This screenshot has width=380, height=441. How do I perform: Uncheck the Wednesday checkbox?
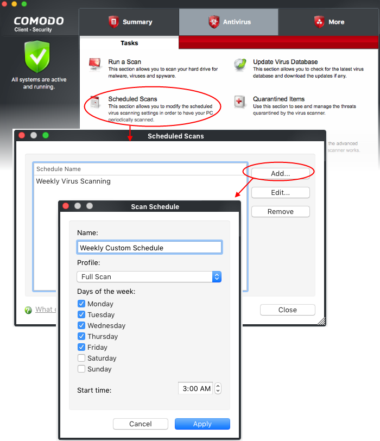(81, 325)
